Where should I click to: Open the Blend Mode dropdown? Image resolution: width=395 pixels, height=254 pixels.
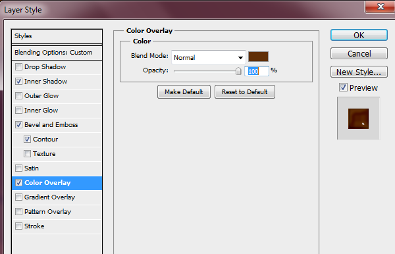tap(209, 57)
